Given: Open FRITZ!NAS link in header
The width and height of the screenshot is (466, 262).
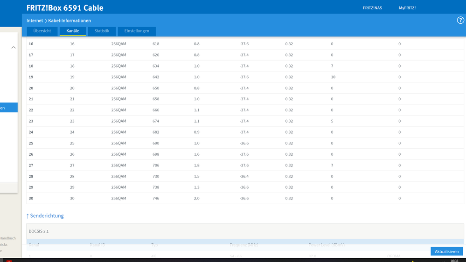Looking at the screenshot, I should [x=372, y=8].
